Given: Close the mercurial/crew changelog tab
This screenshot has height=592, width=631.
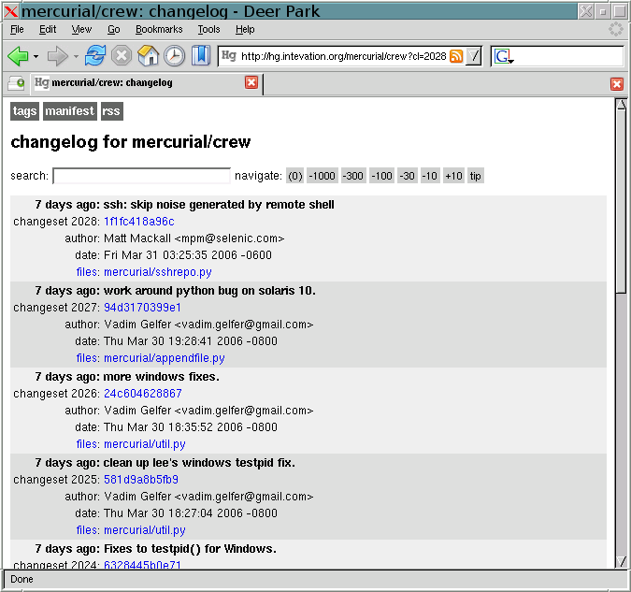Looking at the screenshot, I should [x=251, y=83].
